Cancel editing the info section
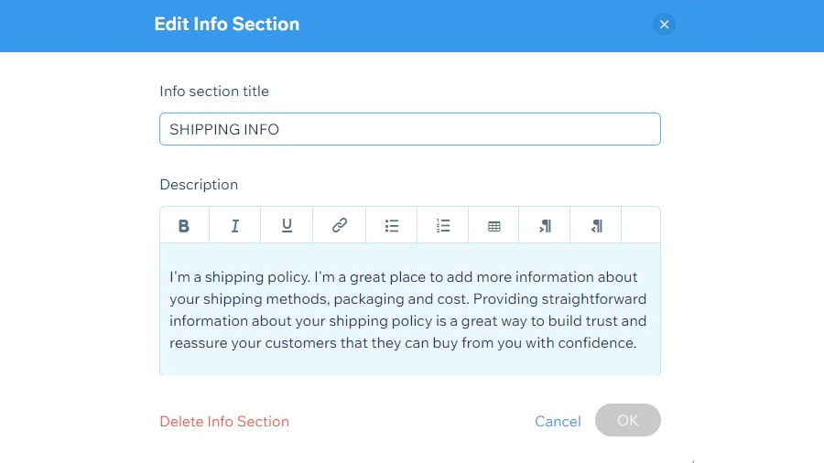Viewport: 824px width, 463px height. point(558,421)
